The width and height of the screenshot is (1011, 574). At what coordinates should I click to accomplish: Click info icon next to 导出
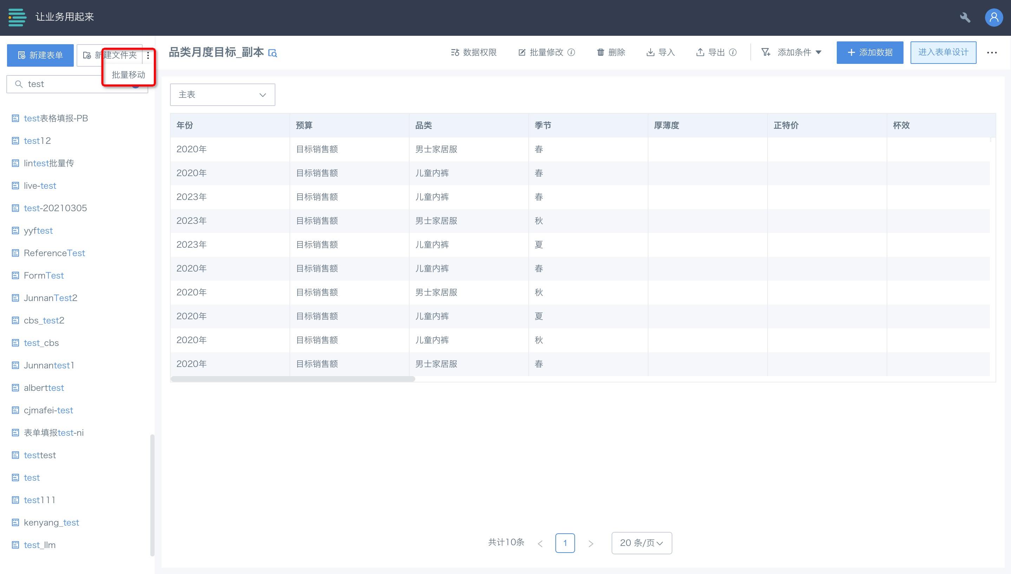733,52
